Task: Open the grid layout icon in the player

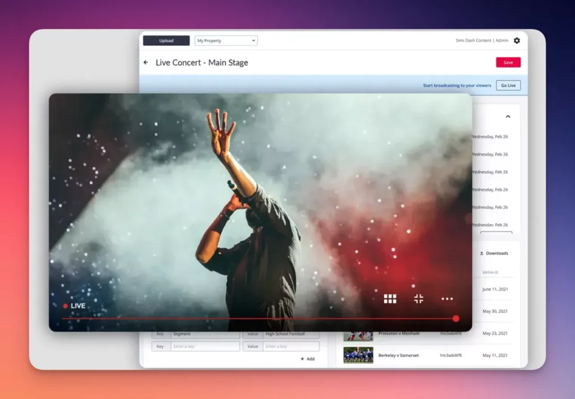Action: [390, 298]
